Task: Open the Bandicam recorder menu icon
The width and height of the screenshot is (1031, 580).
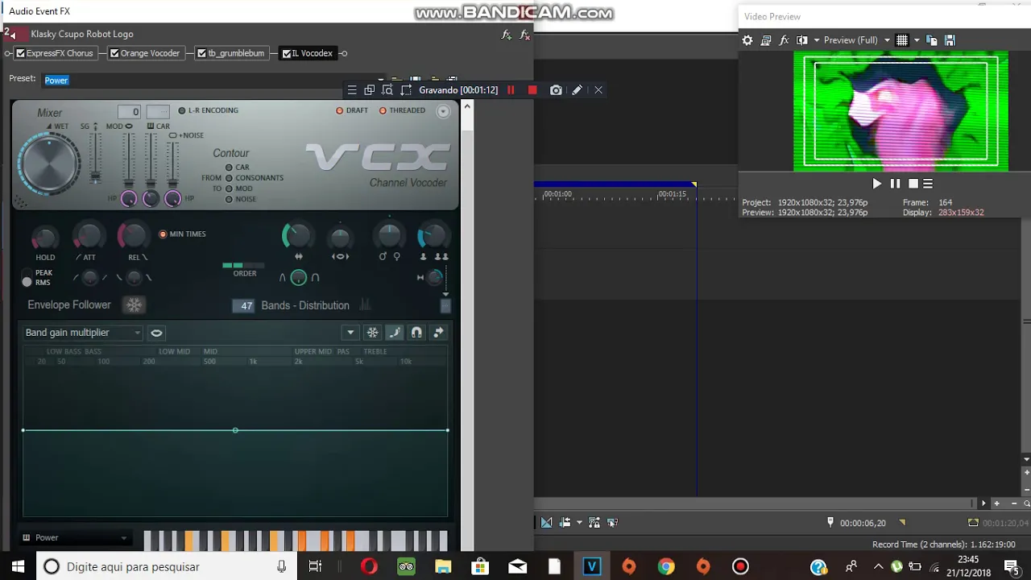Action: 352,90
